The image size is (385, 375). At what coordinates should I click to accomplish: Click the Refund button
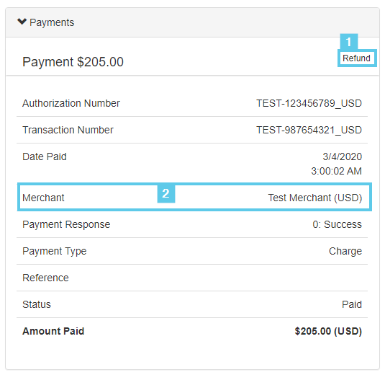(x=356, y=58)
